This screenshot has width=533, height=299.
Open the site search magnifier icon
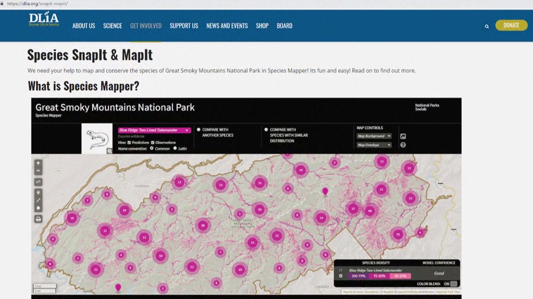tap(487, 26)
